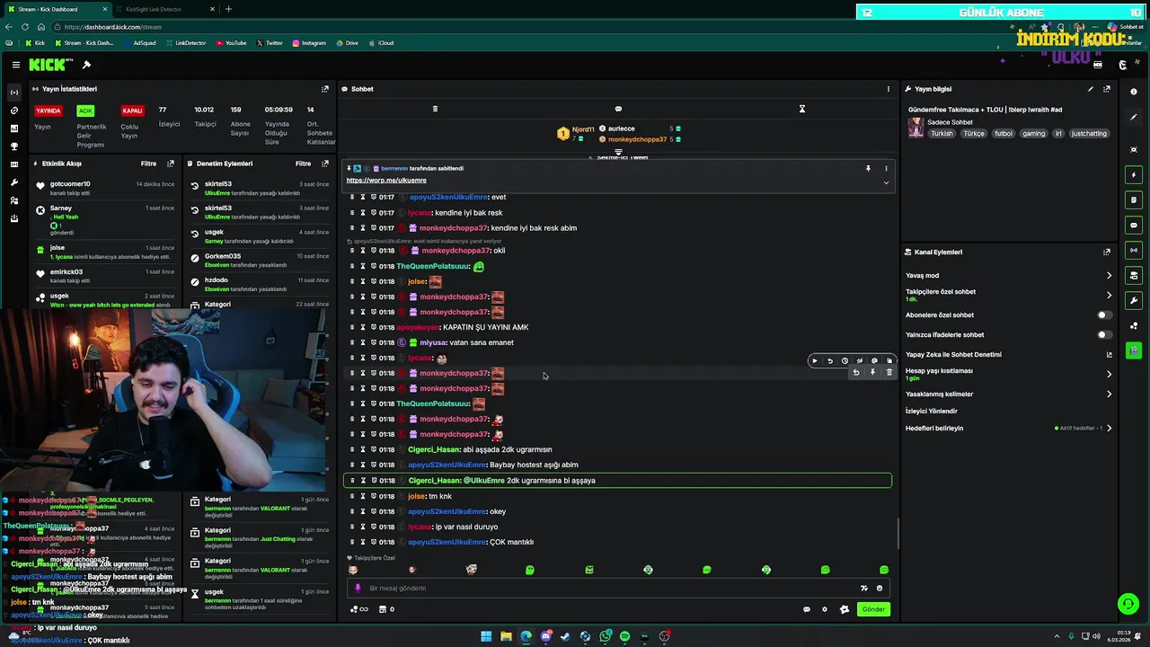Screen dimensions: 1150x647
Task: Pop out the Etkinlik Akışı panel
Action: pyautogui.click(x=171, y=164)
